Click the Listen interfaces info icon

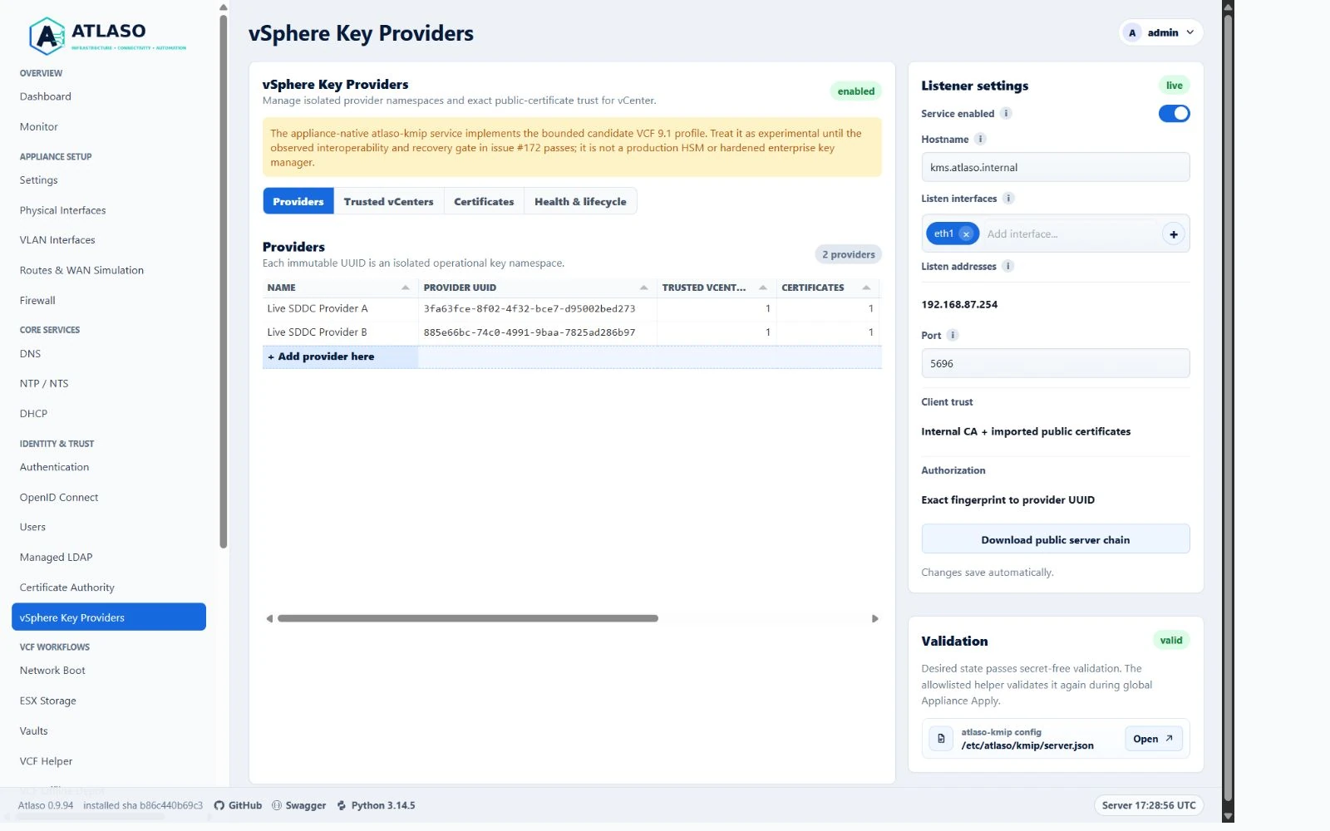1008,199
